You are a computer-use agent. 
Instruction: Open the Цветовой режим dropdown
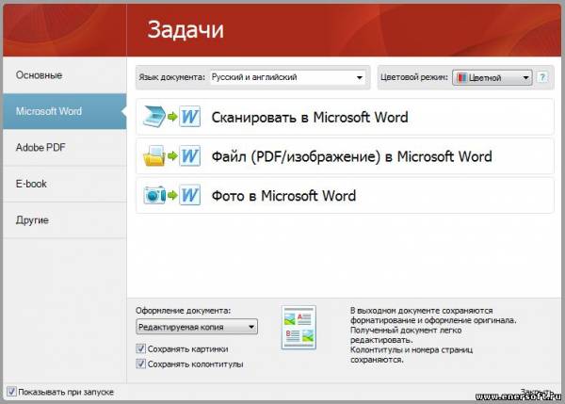[492, 77]
